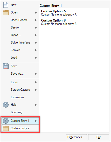
Task: Click the Open folder icon
Action: coord(6,12)
